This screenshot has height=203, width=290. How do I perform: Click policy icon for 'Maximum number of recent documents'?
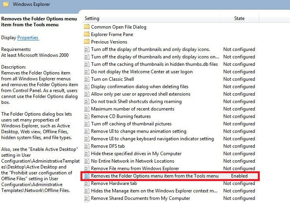coord(87,109)
